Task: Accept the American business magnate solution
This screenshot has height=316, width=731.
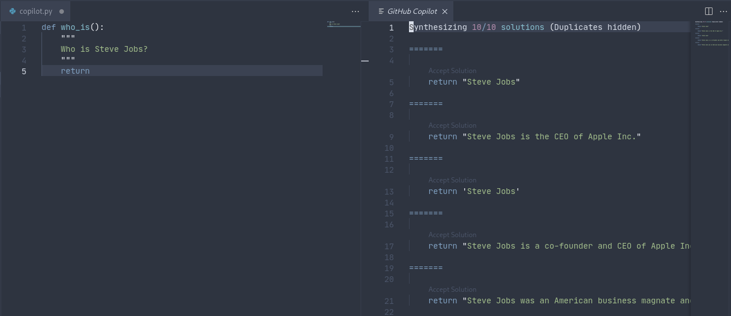Action: point(452,290)
